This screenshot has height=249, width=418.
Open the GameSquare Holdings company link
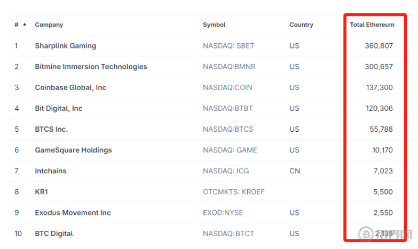[x=73, y=150]
